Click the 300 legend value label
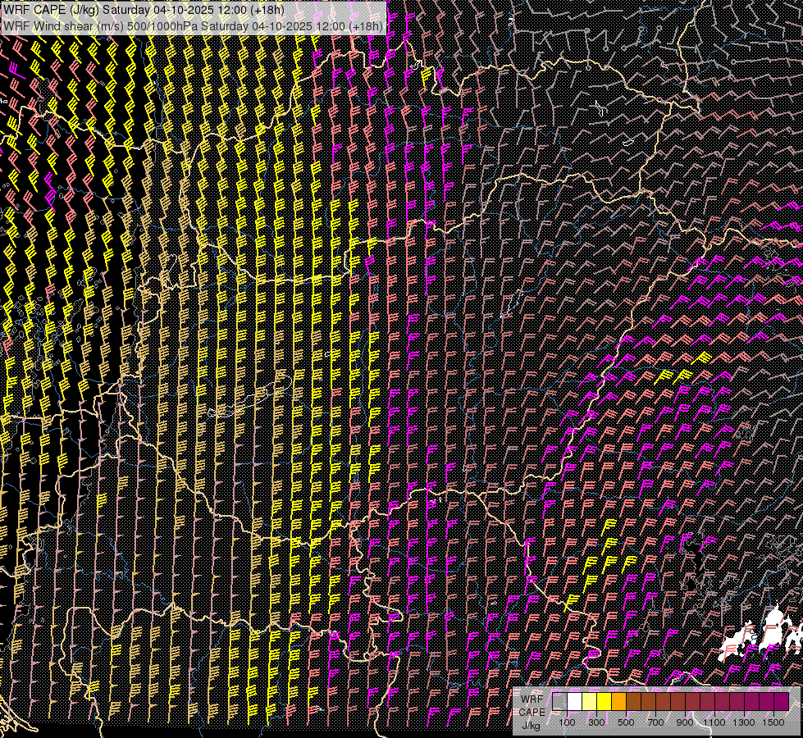 (x=596, y=722)
